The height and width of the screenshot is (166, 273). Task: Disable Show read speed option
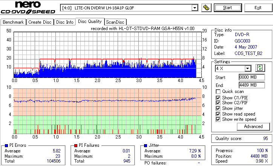point(218,114)
